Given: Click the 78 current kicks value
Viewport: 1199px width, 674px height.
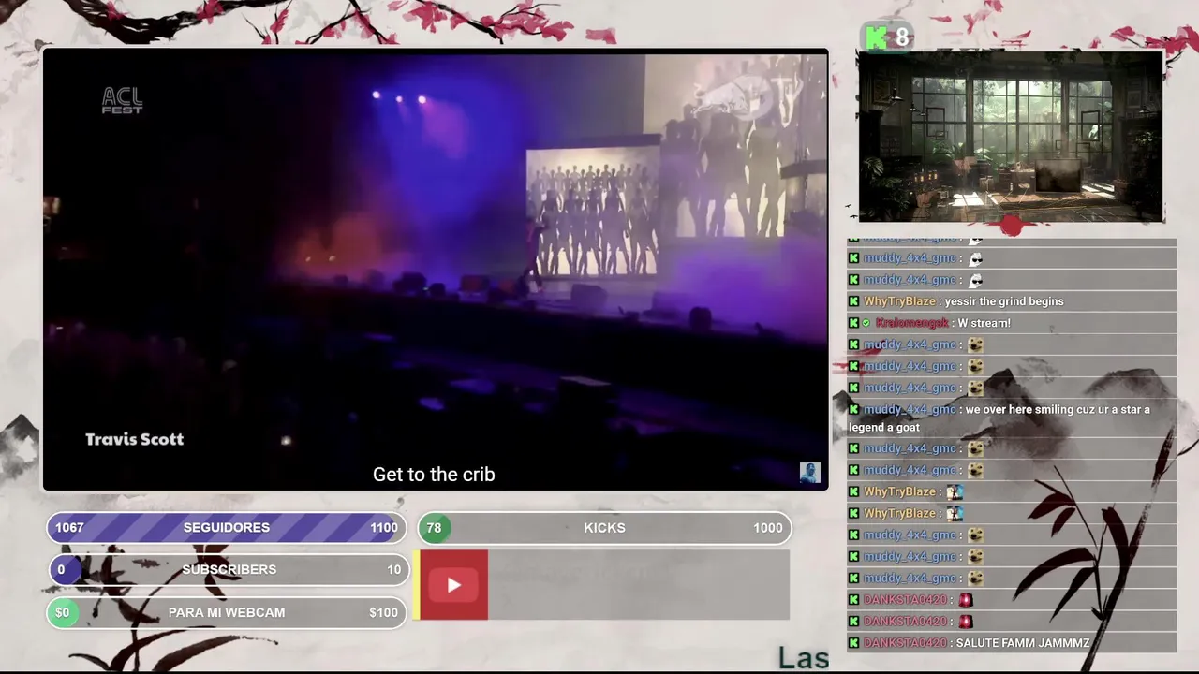Looking at the screenshot, I should [434, 528].
